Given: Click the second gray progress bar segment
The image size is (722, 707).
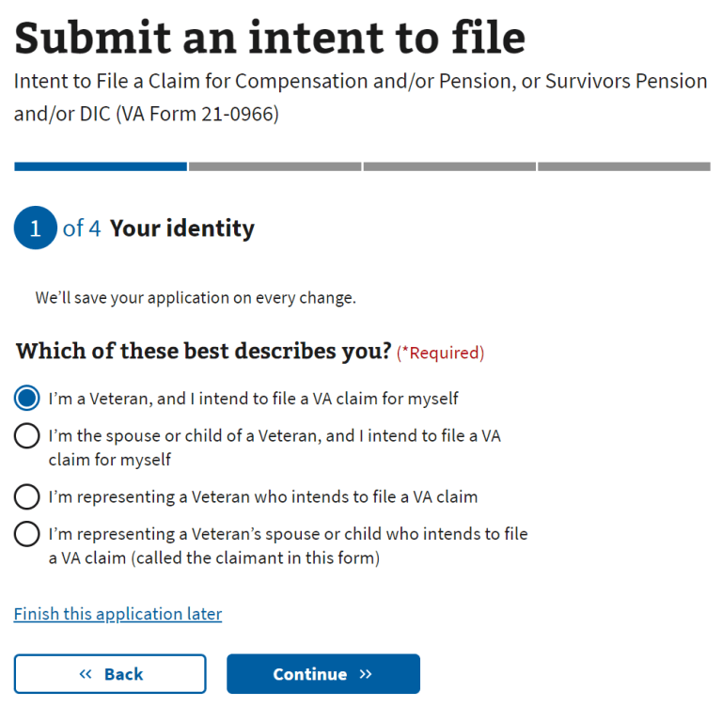Looking at the screenshot, I should coord(275,166).
